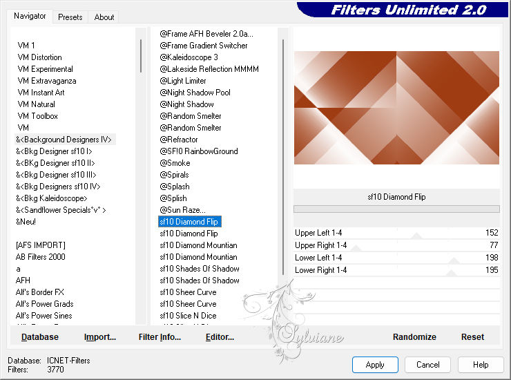Select the VM Toolbox category
Screen dimensions: 511x380
point(37,116)
